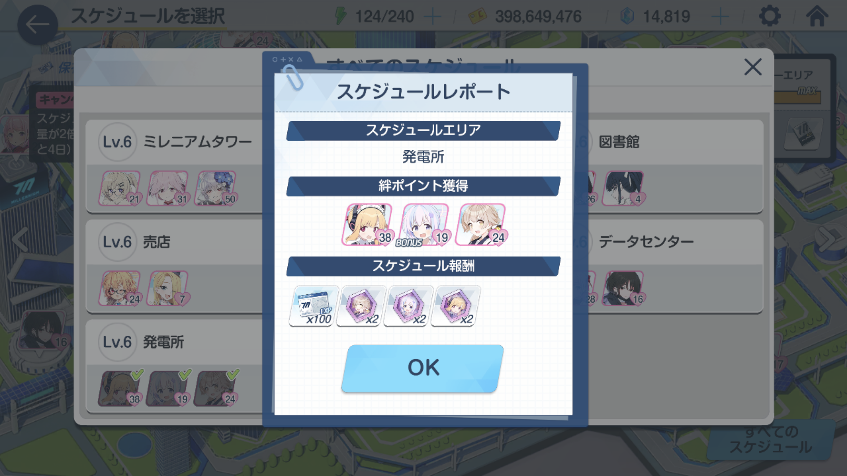Viewport: 847px width, 476px height.
Task: Tap the blonde headphone student bond portrait 38
Action: pos(368,225)
